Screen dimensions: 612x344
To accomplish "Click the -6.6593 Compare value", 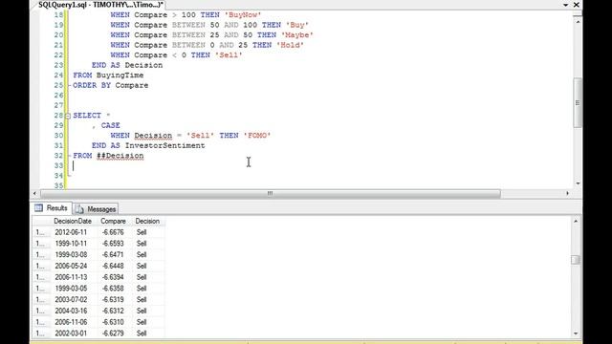I will (113, 244).
